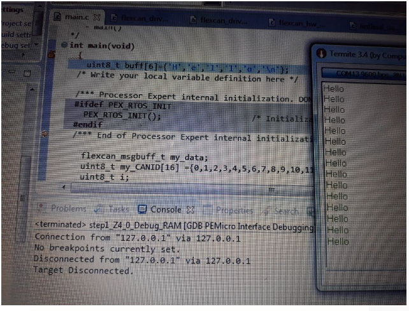Close the main.c tab
The width and height of the screenshot is (409, 311).
[x=97, y=17]
